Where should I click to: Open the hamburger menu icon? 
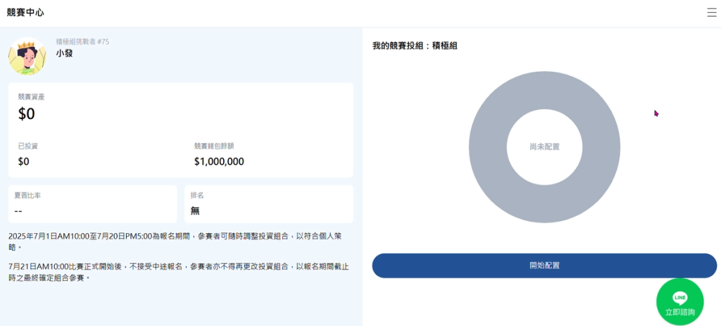tap(711, 13)
